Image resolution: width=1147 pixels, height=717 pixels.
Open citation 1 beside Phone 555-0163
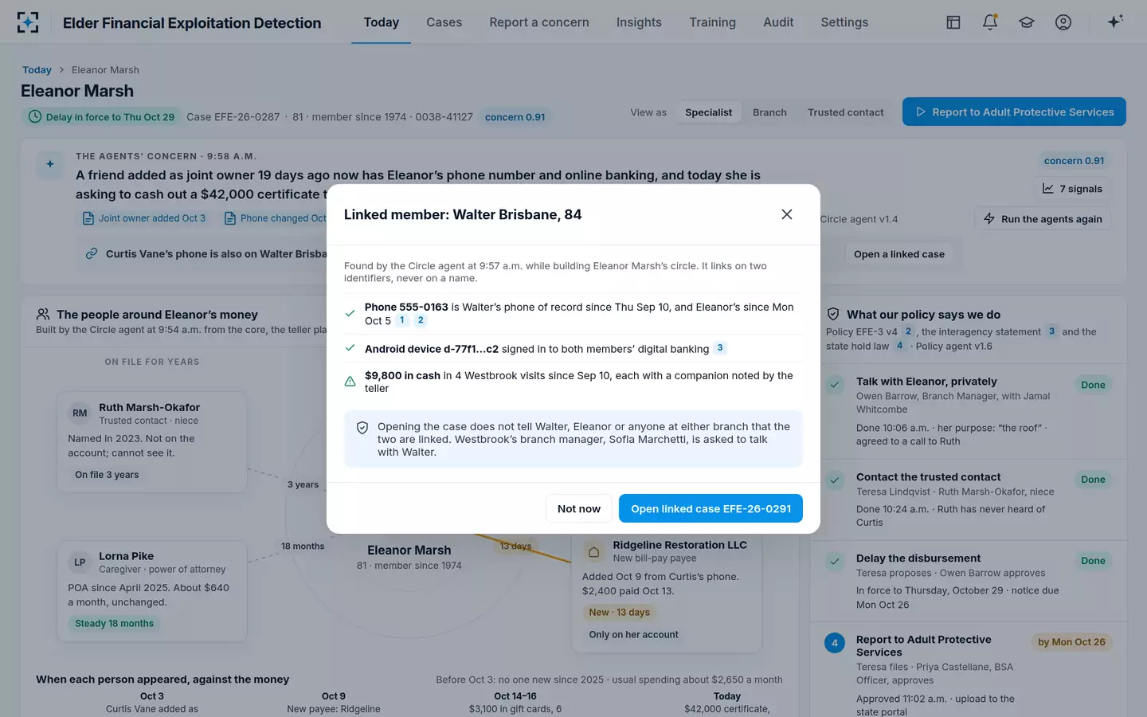pos(402,320)
